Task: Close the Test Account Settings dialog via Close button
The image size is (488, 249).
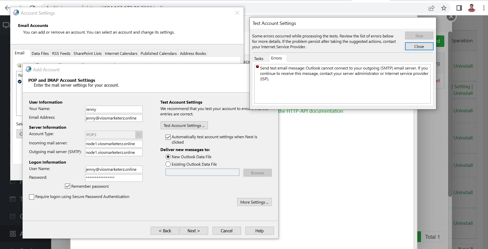Action: click(419, 46)
